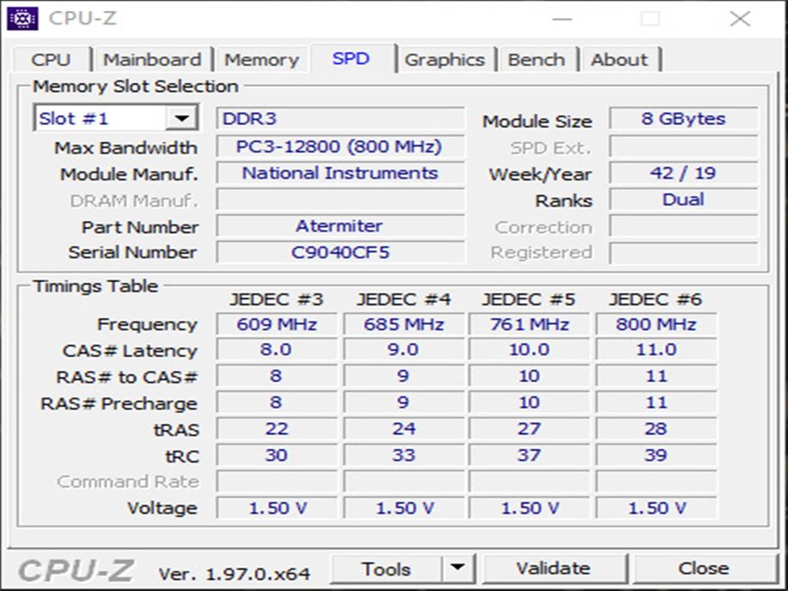
Task: Click the RAS# Precharge row label
Action: coord(119,404)
